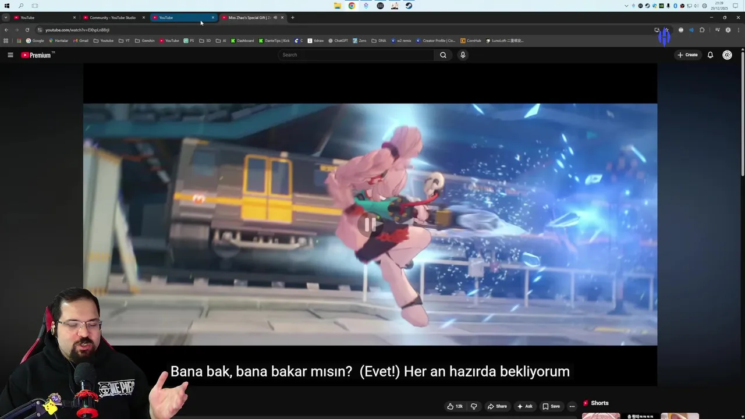
Task: Expand hidden system tray icons chevron
Action: 626,6
